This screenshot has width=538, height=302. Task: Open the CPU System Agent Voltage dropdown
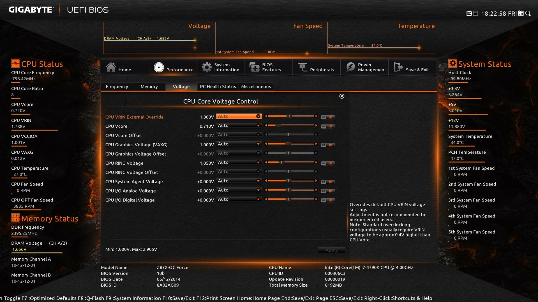point(239,181)
